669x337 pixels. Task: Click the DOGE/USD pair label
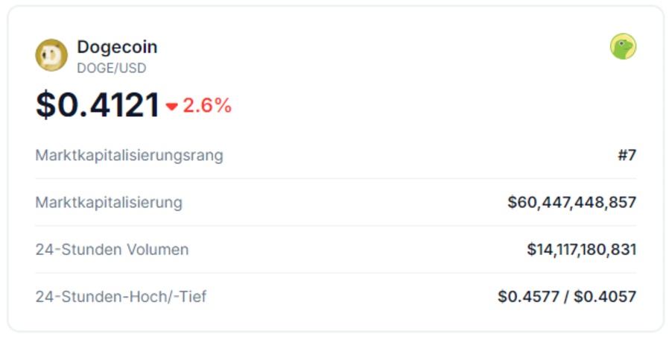(112, 68)
